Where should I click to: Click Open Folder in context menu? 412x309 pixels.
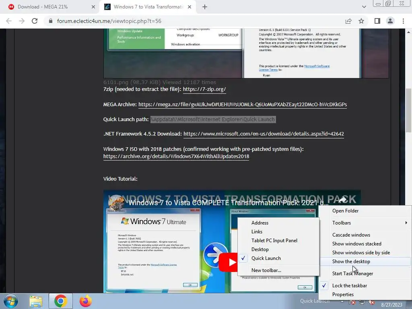pyautogui.click(x=365, y=211)
